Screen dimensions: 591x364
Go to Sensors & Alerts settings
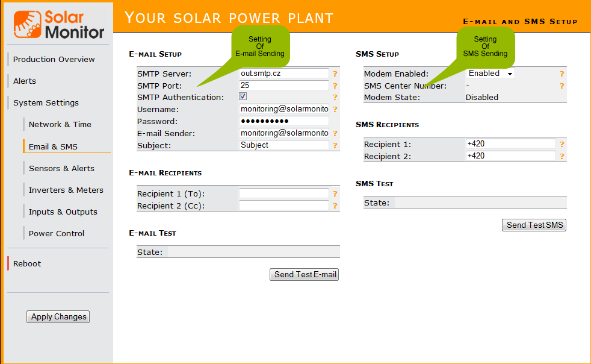[61, 168]
